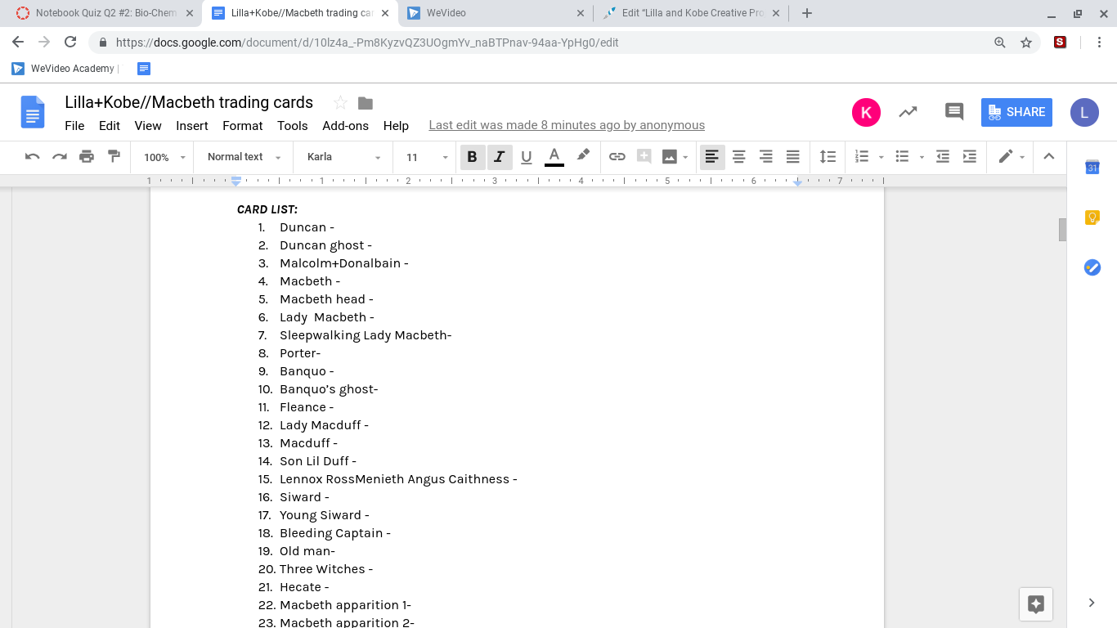Screen dimensions: 1117x628
Task: Open Google Keep in side panel
Action: (x=1092, y=218)
